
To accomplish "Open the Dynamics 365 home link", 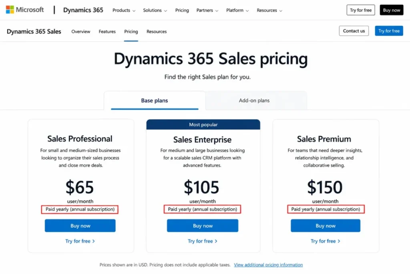I will tap(83, 10).
